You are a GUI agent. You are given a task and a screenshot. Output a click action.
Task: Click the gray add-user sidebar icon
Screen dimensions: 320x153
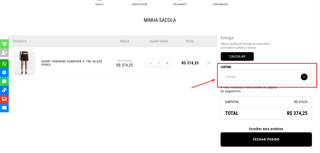click(4, 53)
